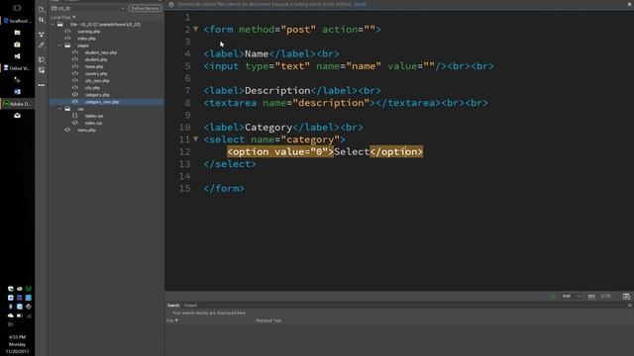Select tables.css file

(94, 116)
